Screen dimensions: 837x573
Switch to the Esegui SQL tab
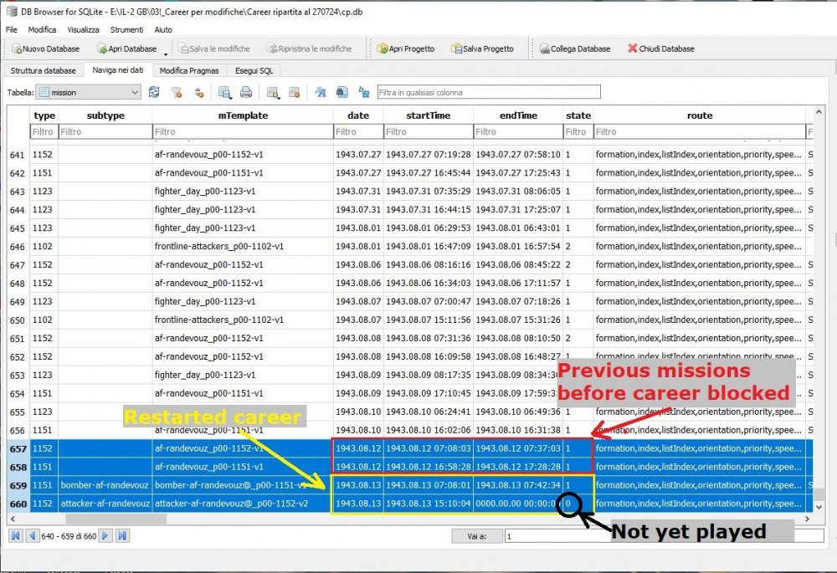pos(252,71)
